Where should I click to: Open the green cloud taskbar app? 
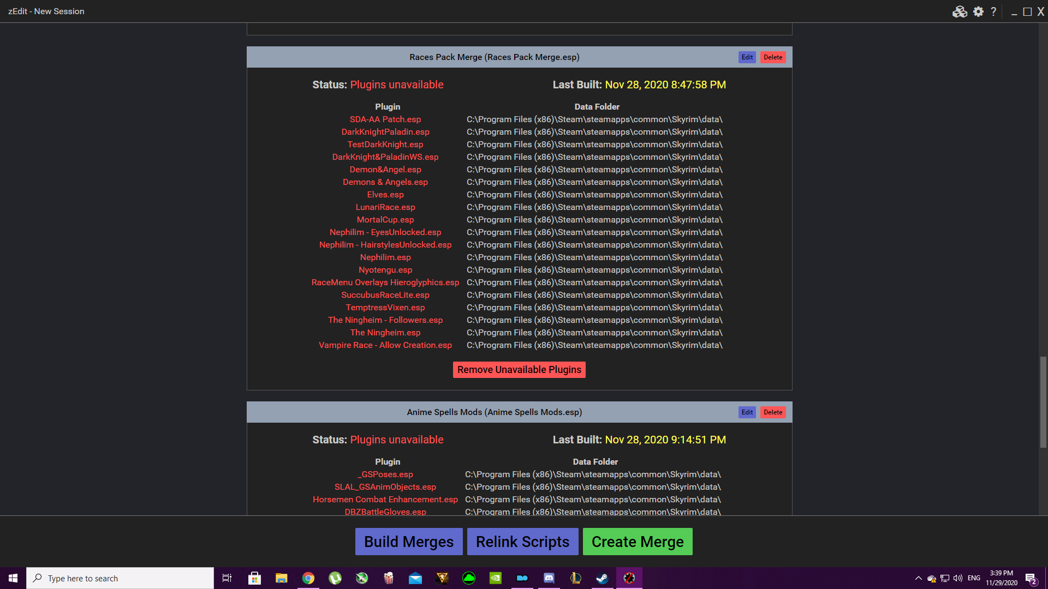coord(469,578)
